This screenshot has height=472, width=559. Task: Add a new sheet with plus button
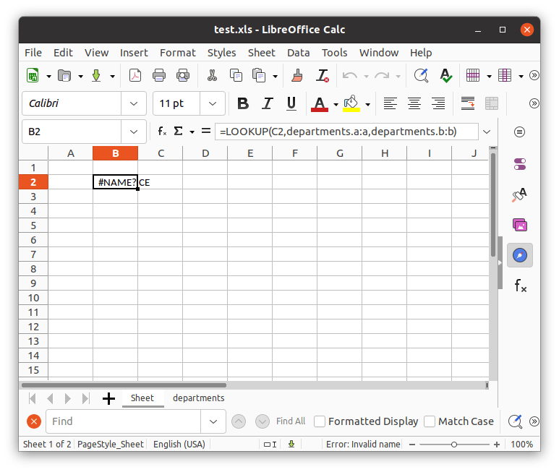pos(108,398)
